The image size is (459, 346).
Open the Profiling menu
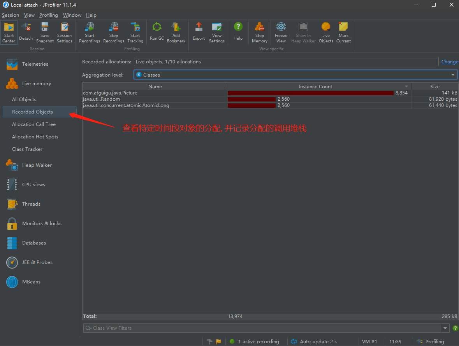pos(48,15)
